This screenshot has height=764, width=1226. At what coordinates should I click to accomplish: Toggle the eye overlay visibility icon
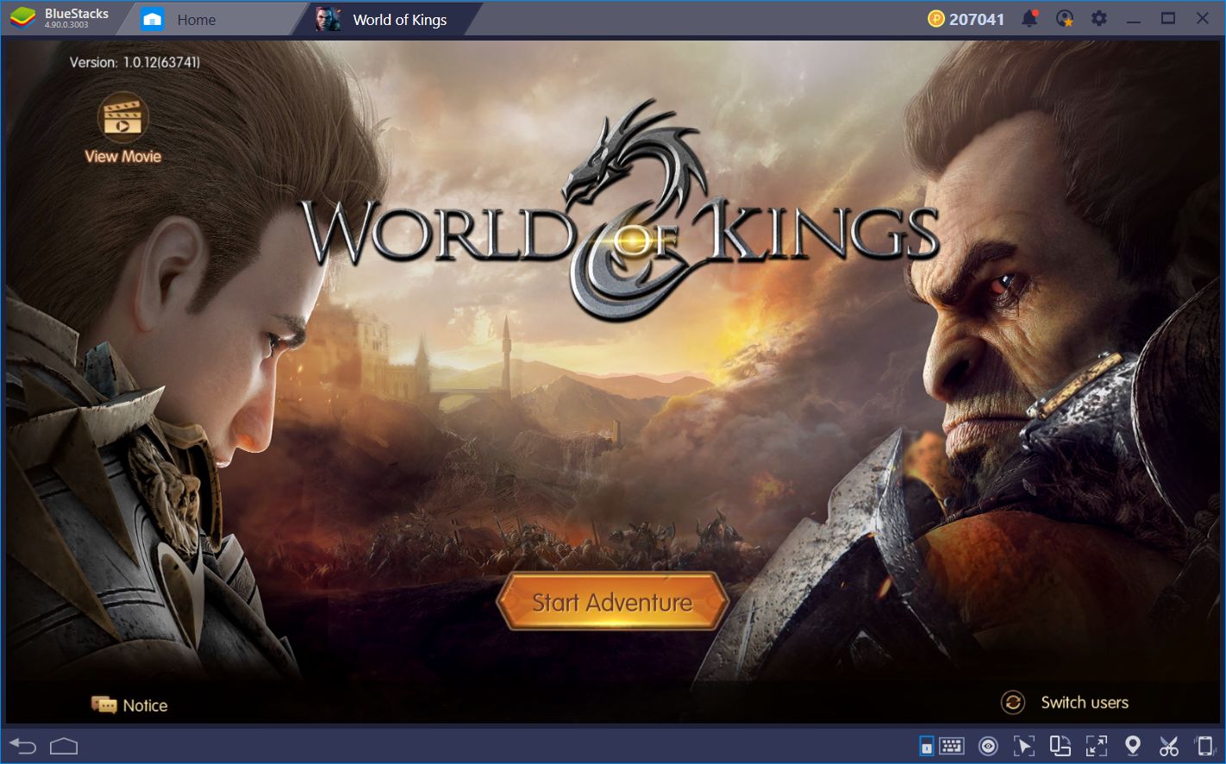pyautogui.click(x=988, y=746)
